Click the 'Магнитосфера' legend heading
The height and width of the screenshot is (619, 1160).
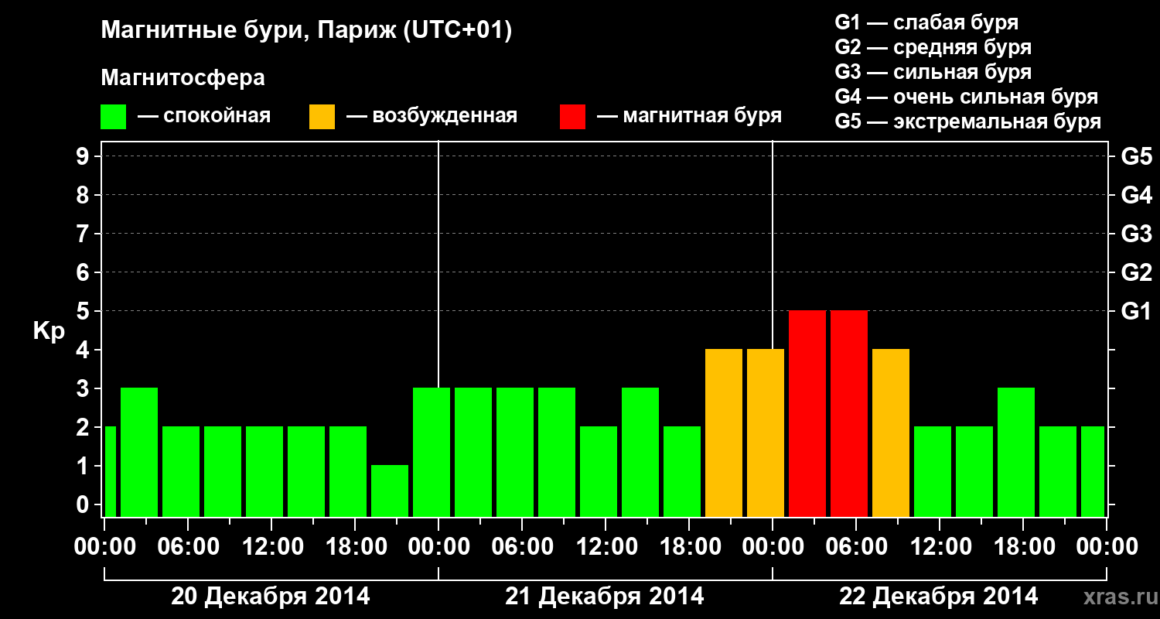[x=183, y=78]
